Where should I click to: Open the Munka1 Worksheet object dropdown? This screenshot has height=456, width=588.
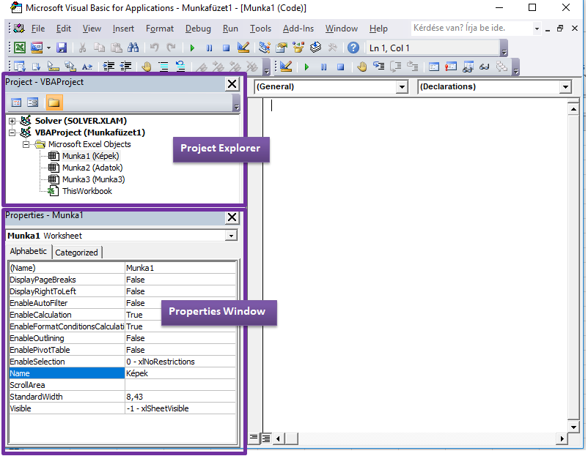point(232,236)
